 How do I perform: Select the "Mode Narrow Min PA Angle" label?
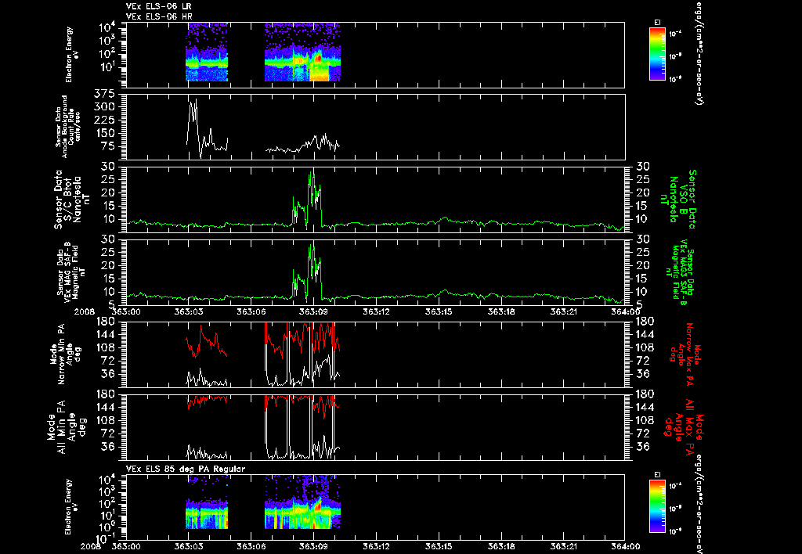pyautogui.click(x=65, y=354)
